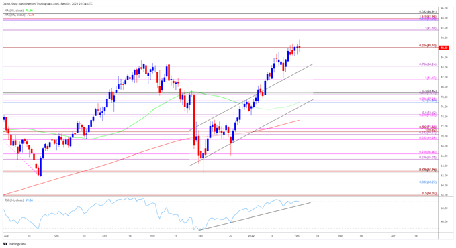Click the 0.236 (65.35) Fibonacci level label
This screenshot has width=456, height=248.
click(x=428, y=157)
